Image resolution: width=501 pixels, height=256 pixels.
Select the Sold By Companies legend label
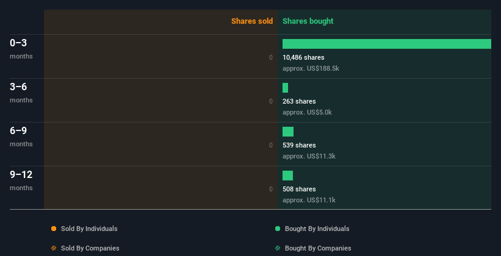click(x=90, y=248)
